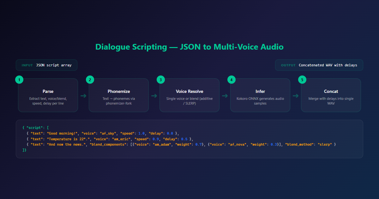
Task: Click the Dialogue Scripting title heading
Action: [x=189, y=47]
